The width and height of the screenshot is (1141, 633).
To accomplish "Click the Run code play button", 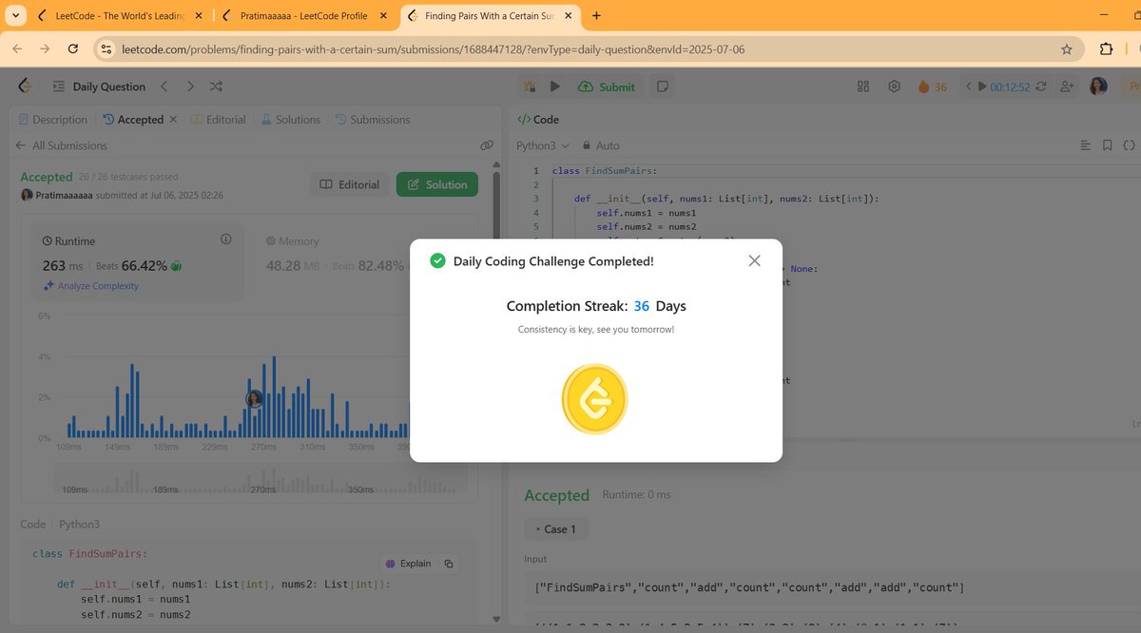I will (x=555, y=86).
